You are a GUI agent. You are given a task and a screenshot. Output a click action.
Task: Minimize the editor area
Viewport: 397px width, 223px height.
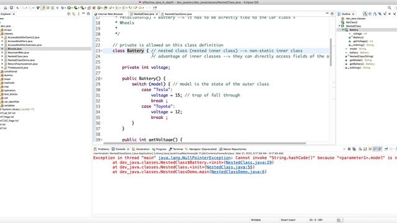(327, 14)
